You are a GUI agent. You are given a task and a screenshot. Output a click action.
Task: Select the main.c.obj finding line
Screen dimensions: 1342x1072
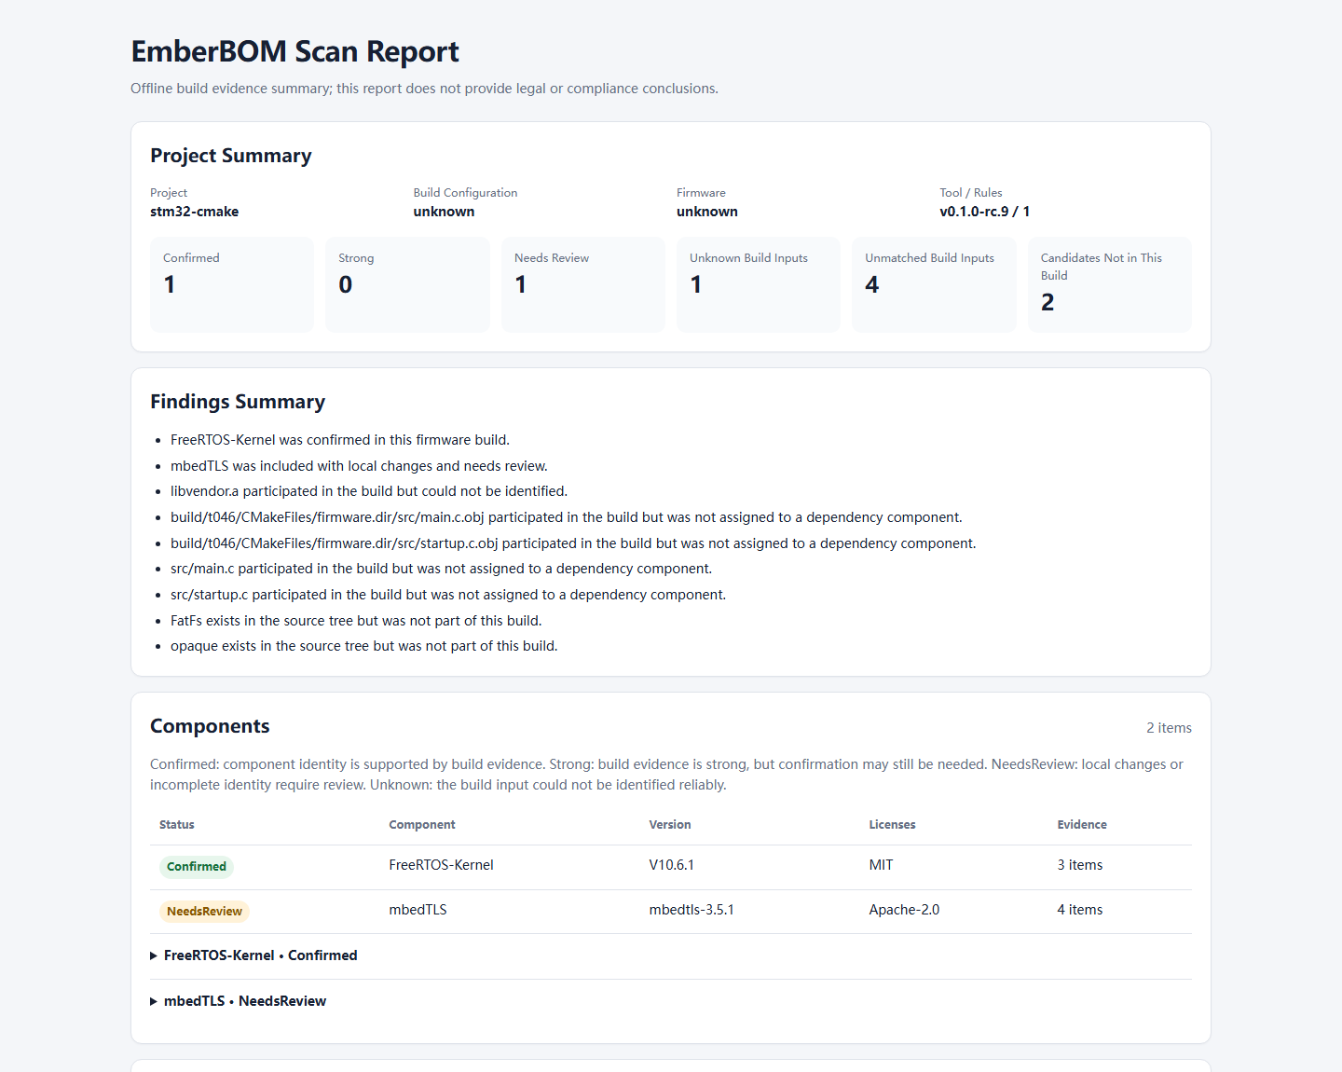coord(567,517)
